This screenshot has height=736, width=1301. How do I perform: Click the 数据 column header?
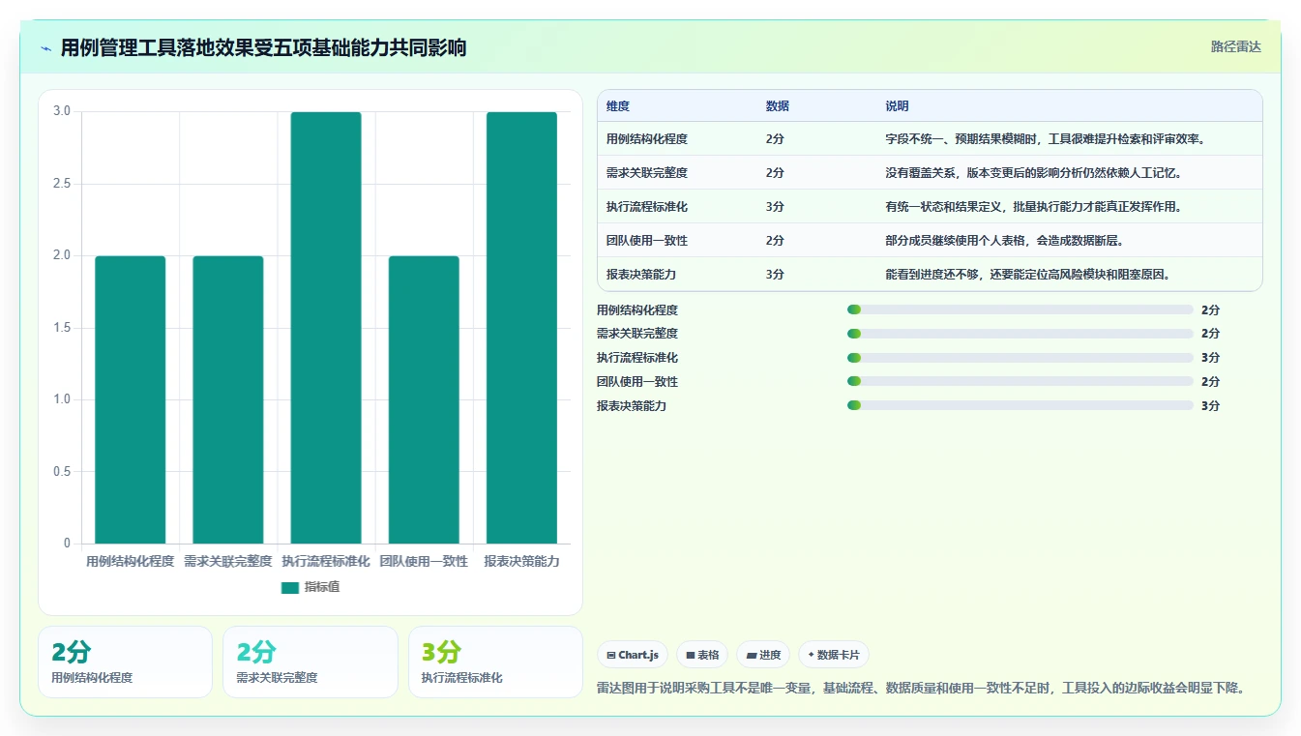[778, 106]
